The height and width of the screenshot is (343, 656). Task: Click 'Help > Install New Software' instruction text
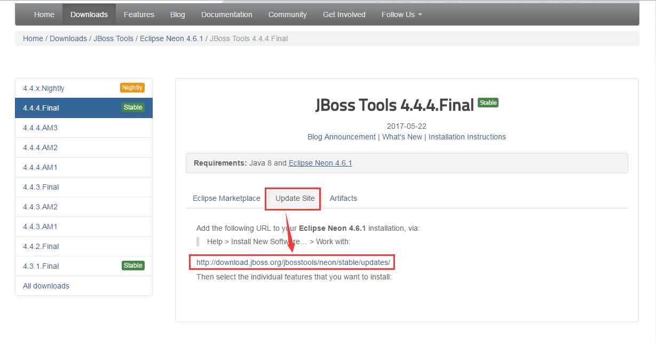pyautogui.click(x=279, y=241)
